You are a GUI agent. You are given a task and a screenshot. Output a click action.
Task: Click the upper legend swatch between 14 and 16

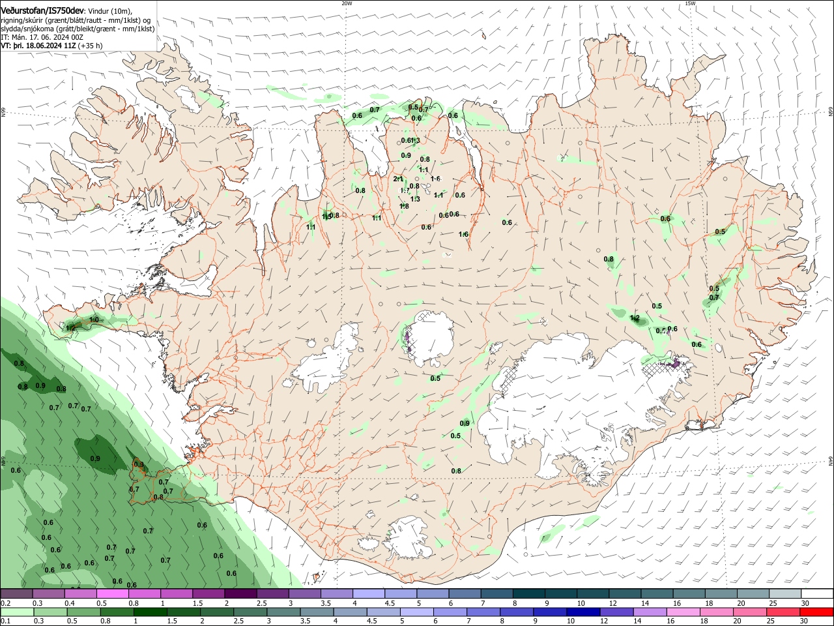click(655, 593)
